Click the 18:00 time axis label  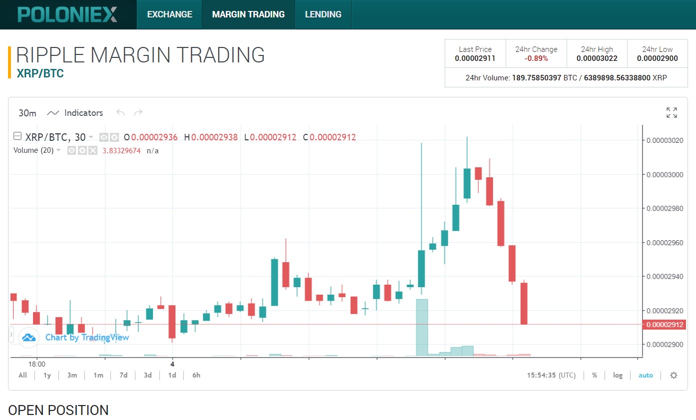[x=36, y=364]
